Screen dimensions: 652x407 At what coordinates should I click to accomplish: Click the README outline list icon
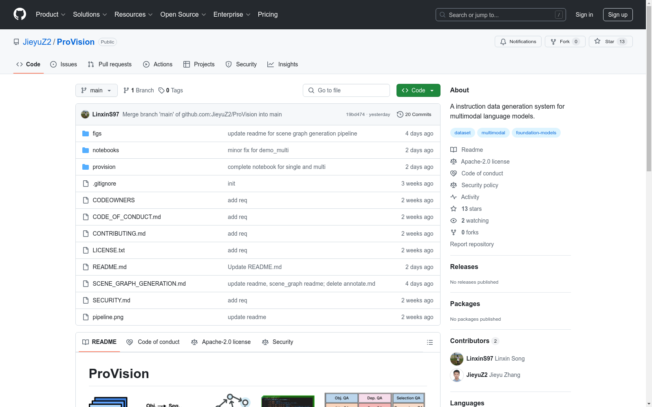(430, 342)
